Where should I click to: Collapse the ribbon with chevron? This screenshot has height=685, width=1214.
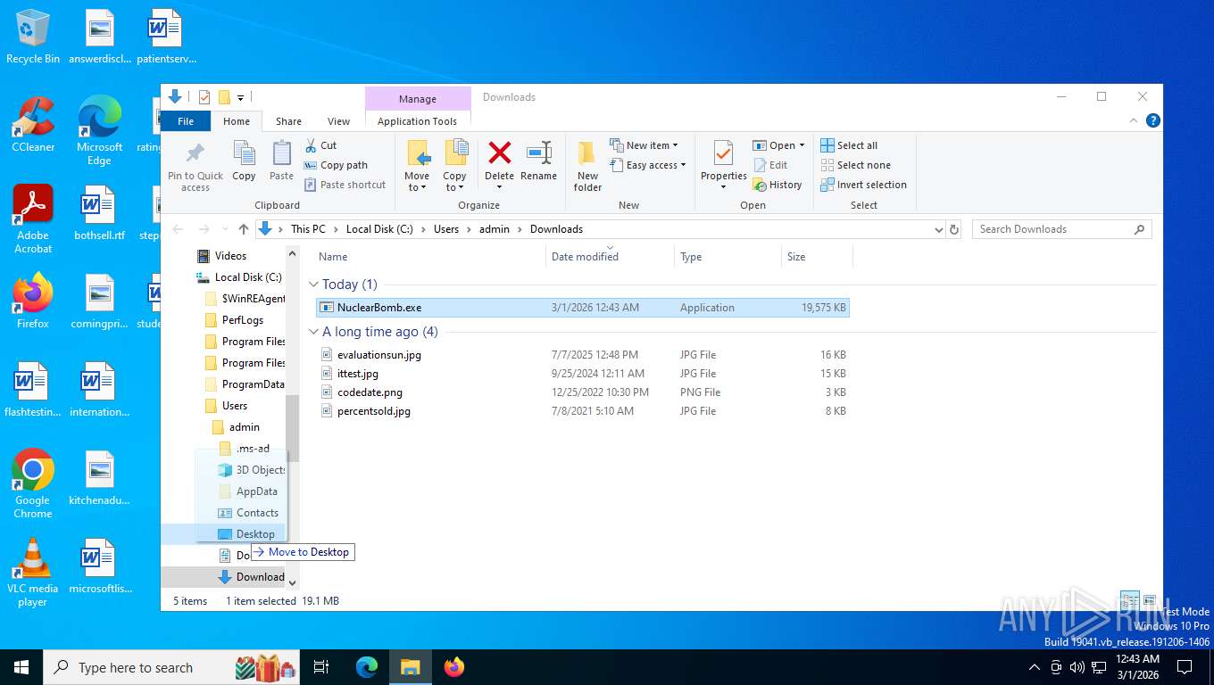(1135, 120)
